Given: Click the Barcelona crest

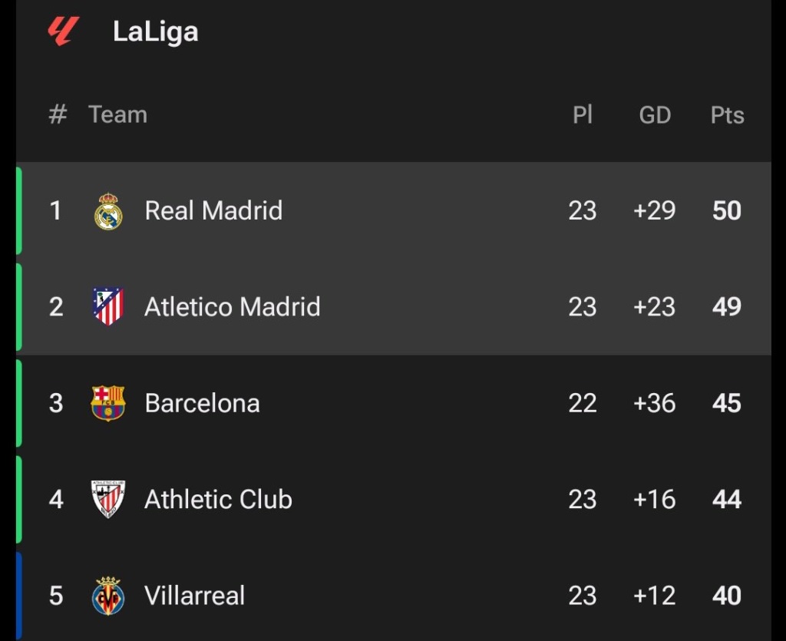Looking at the screenshot, I should coord(107,403).
